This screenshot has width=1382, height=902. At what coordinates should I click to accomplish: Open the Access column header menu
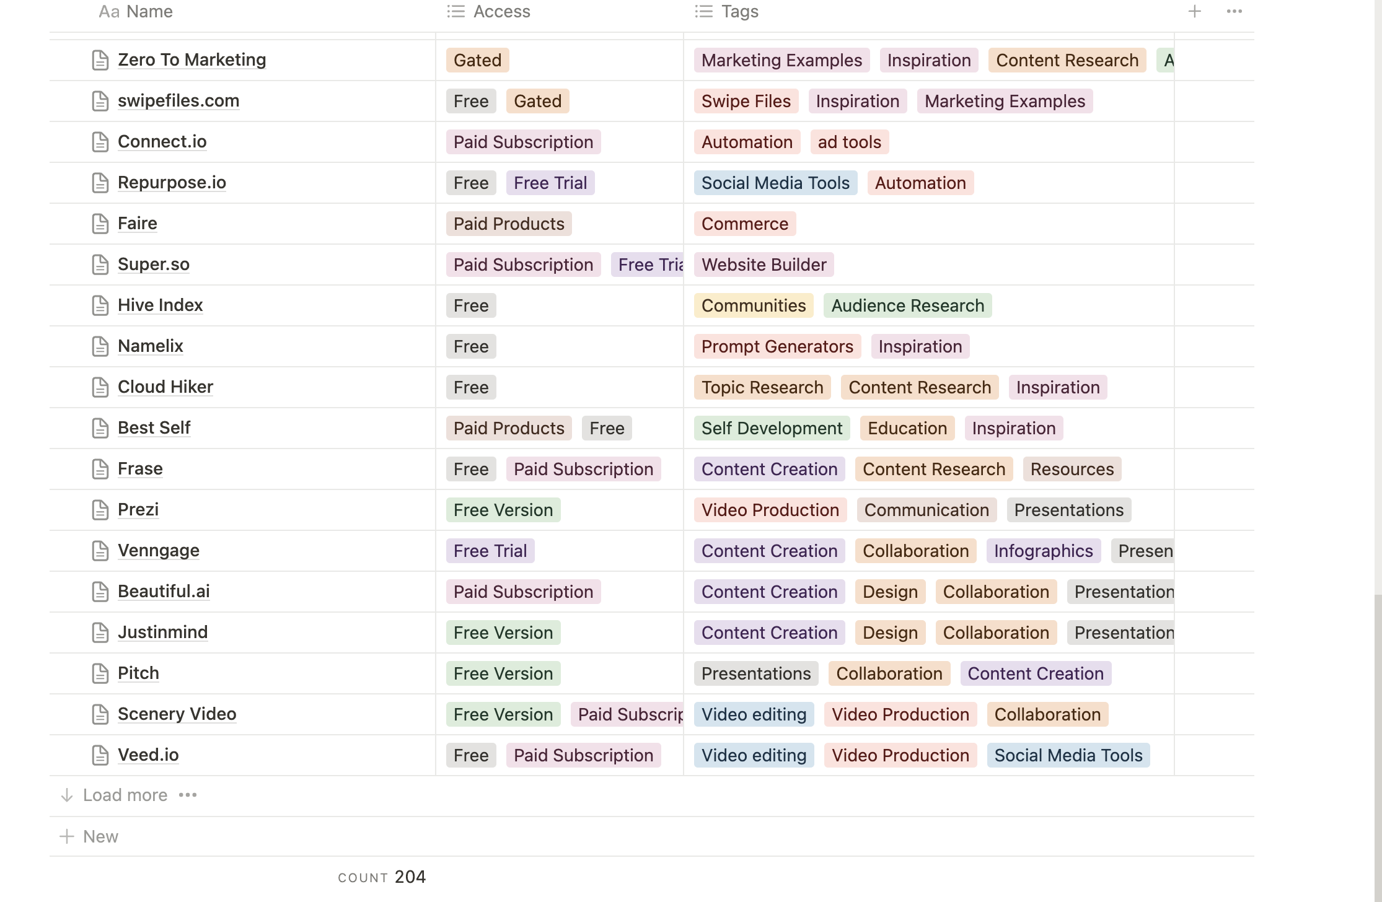pyautogui.click(x=501, y=11)
